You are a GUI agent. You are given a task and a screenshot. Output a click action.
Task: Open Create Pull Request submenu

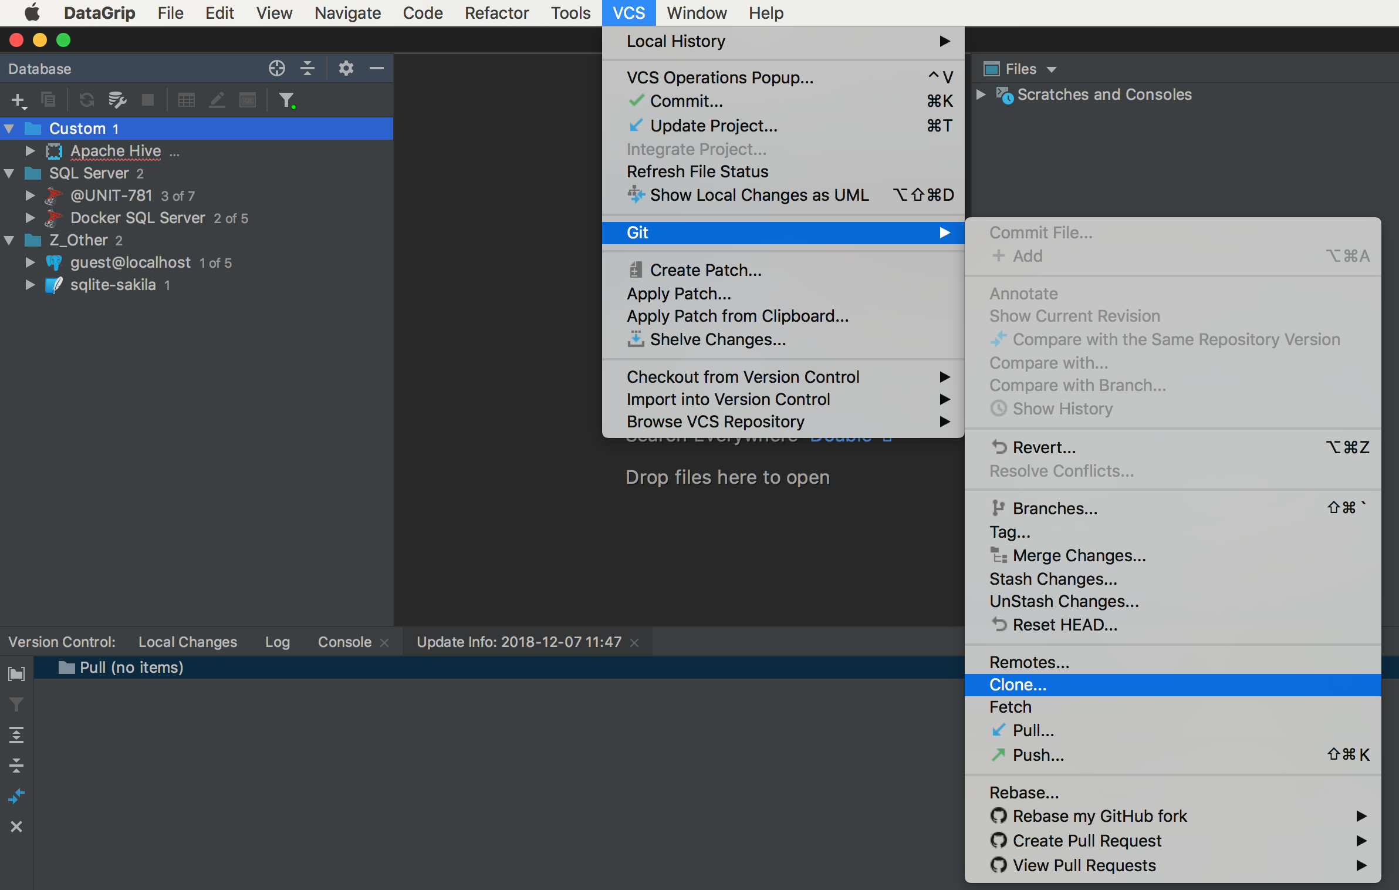click(x=1172, y=841)
